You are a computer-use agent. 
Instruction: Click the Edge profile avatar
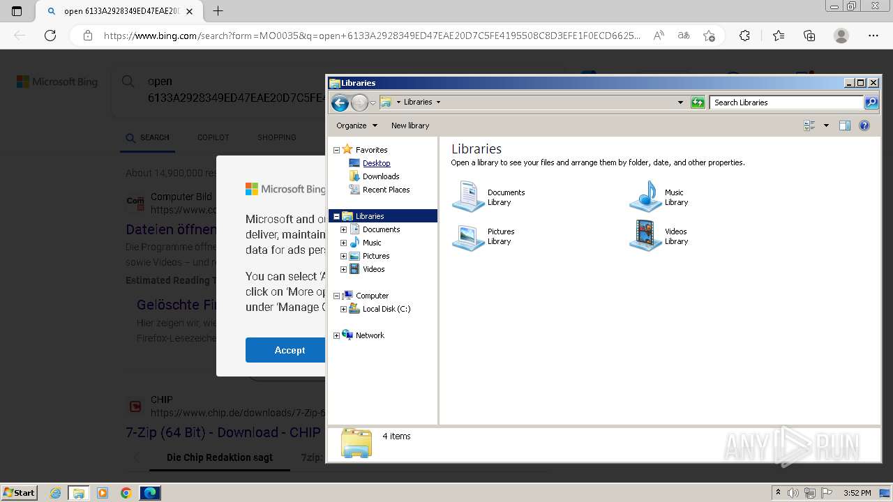(841, 36)
